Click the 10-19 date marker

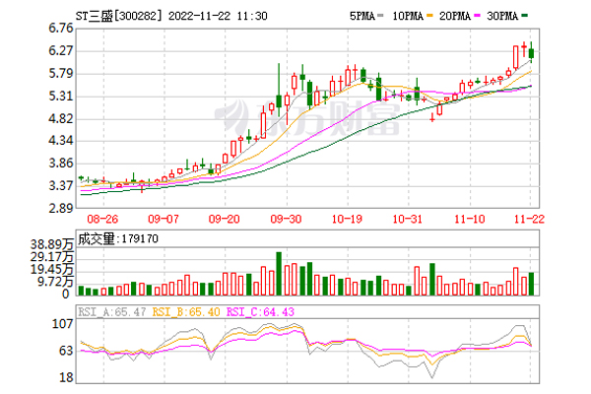348,219
